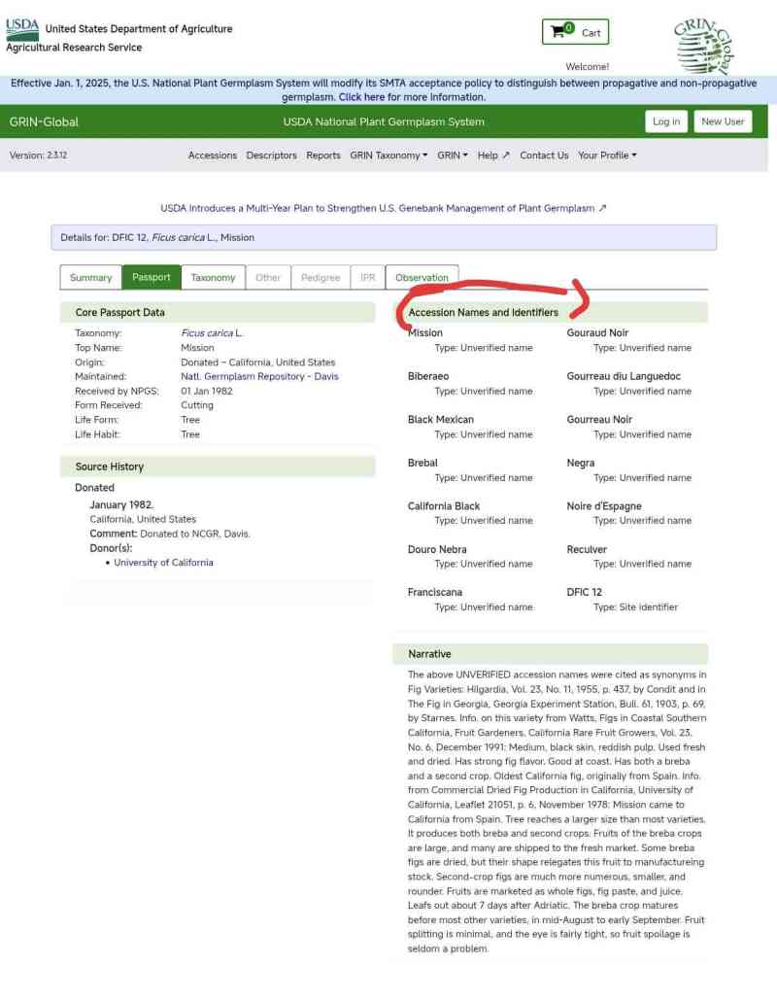
Task: Open the shopping cart
Action: point(575,32)
